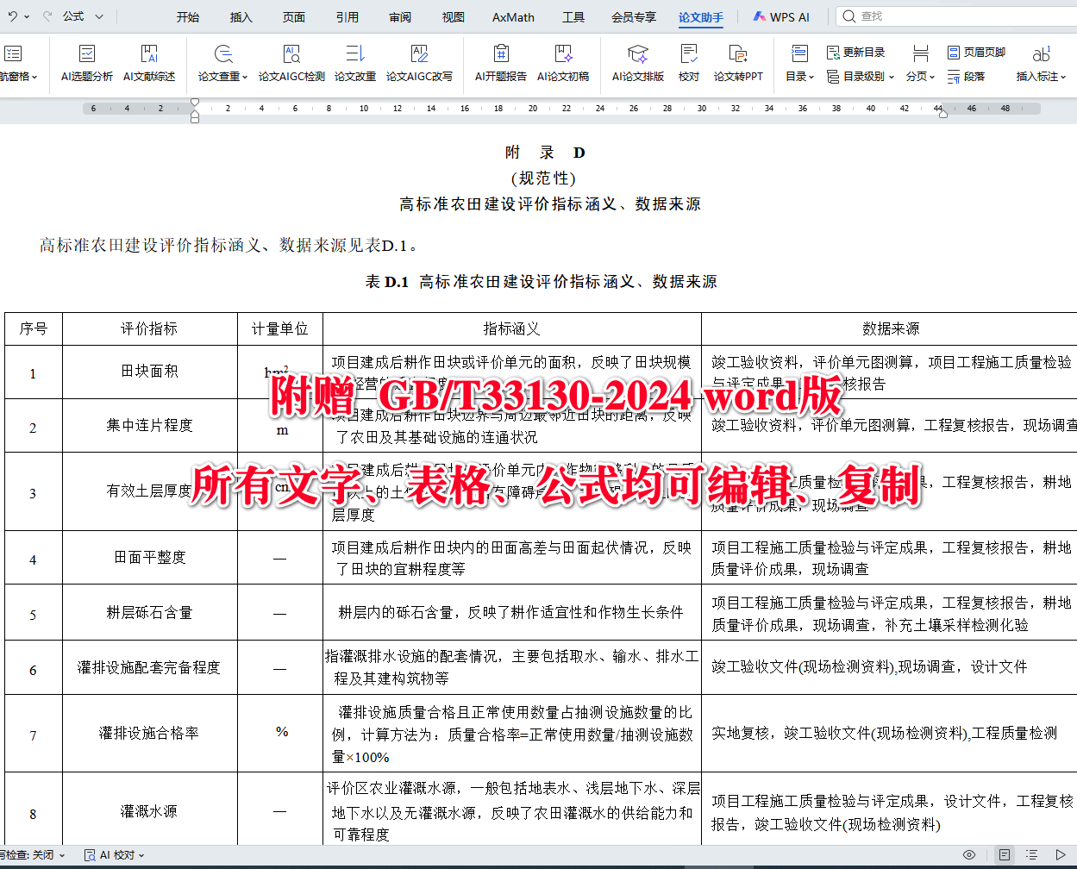Open 页眉页脚 header and footer settings

[975, 52]
